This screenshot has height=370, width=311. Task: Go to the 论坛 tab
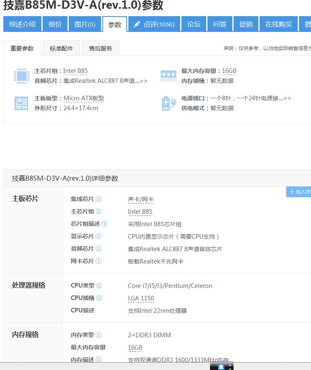tap(194, 24)
